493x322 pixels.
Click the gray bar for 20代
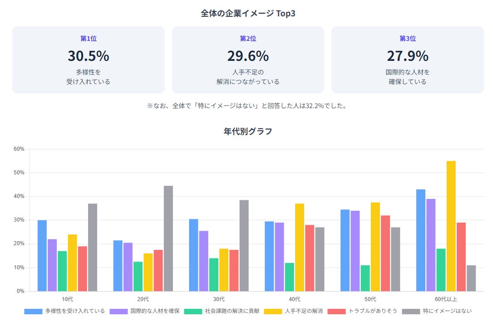point(168,238)
